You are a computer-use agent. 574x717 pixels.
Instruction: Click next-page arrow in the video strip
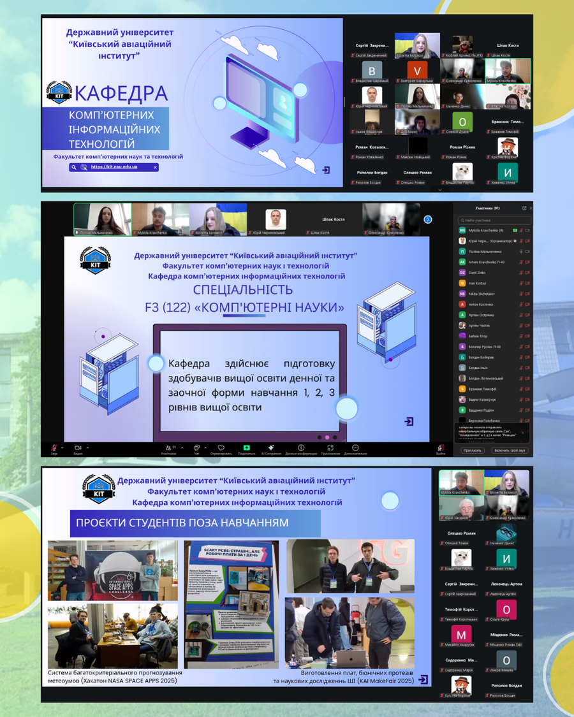tap(428, 219)
